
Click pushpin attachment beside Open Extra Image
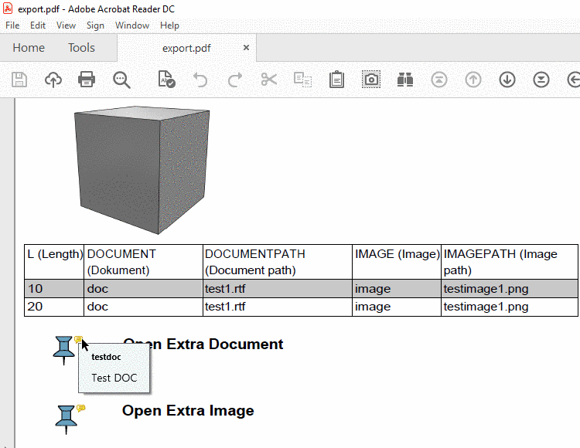[67, 420]
